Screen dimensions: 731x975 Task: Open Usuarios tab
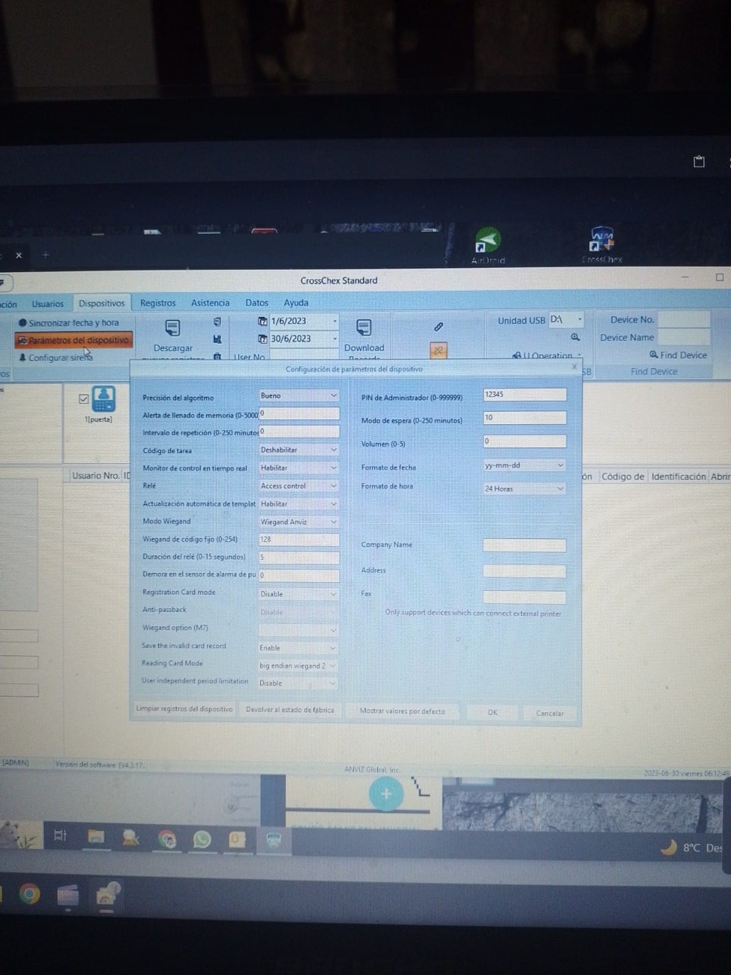(48, 303)
